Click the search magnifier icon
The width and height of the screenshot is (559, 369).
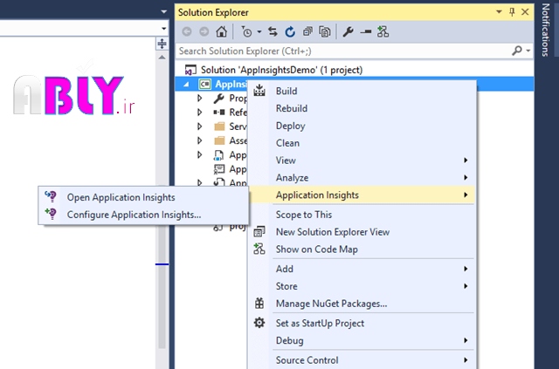pyautogui.click(x=517, y=51)
